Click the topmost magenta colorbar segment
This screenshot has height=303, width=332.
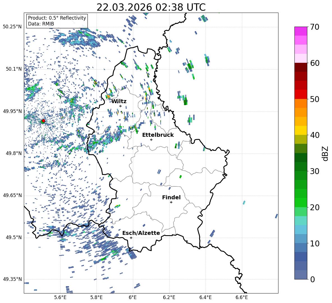[301, 31]
